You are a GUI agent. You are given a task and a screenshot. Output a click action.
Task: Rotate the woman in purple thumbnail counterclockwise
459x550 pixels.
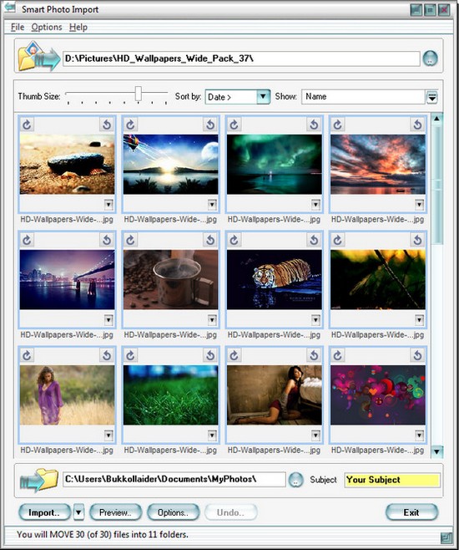107,355
